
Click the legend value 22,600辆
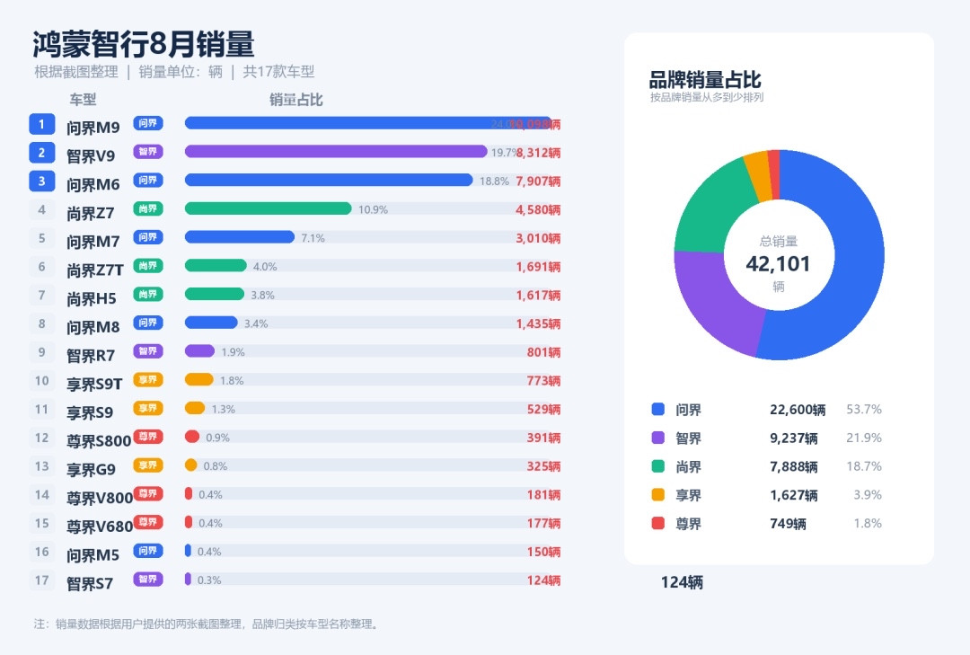point(798,410)
